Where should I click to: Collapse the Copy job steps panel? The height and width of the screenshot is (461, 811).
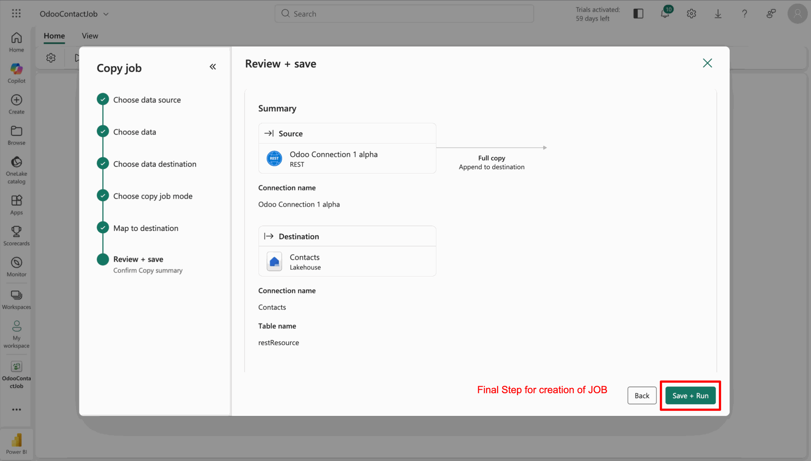point(213,67)
